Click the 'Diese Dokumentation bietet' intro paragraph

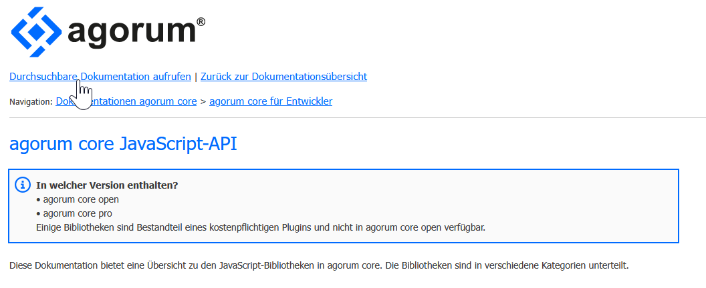319,266
